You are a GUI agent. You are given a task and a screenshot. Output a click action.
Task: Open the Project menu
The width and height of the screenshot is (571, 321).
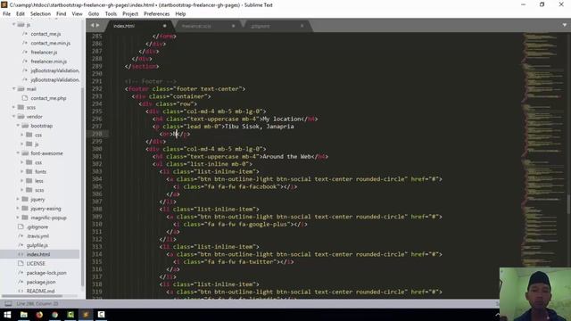[130, 14]
